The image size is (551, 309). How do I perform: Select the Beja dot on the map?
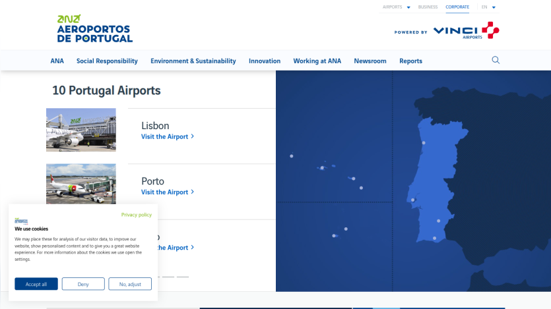click(439, 221)
